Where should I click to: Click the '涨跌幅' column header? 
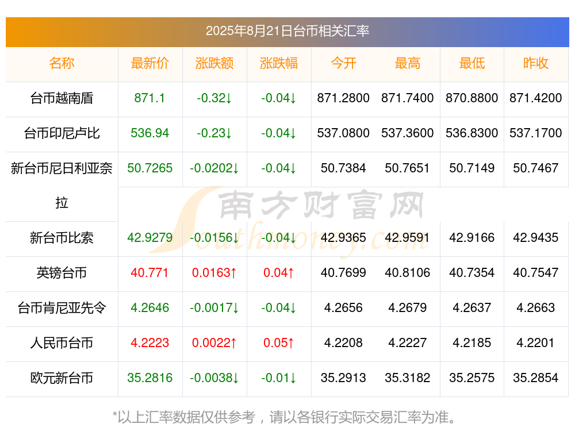[279, 63]
